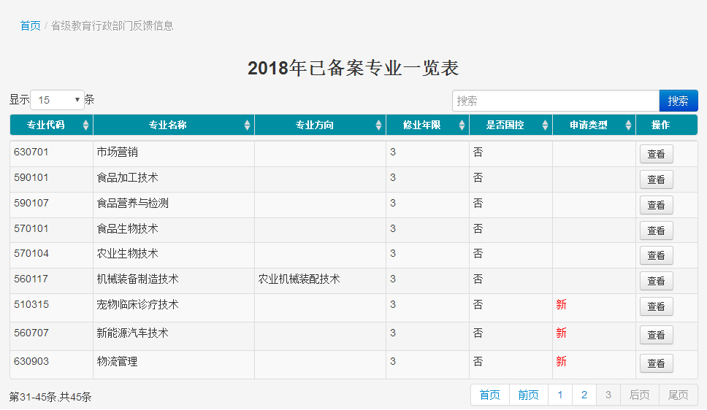
Task: Sort by 申请类型 using header arrows
Action: (628, 125)
